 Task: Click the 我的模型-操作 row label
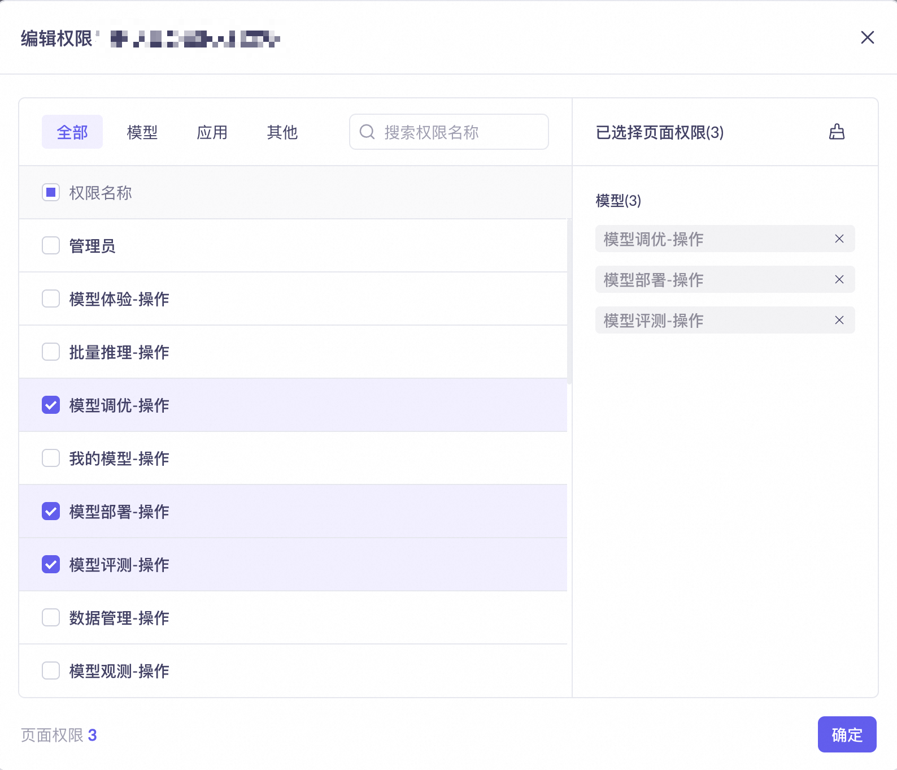pos(119,458)
